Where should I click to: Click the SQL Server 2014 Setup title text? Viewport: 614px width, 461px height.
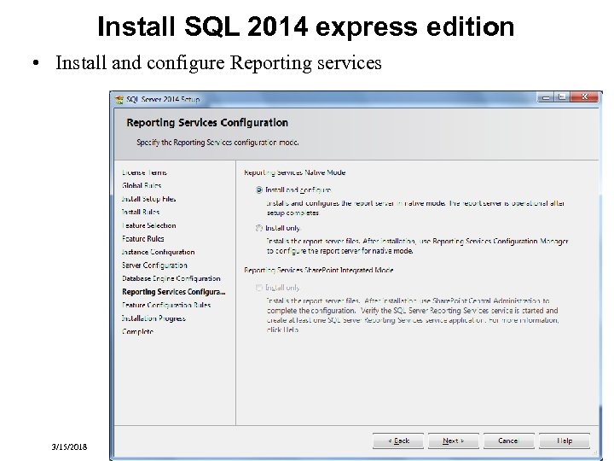[x=163, y=100]
